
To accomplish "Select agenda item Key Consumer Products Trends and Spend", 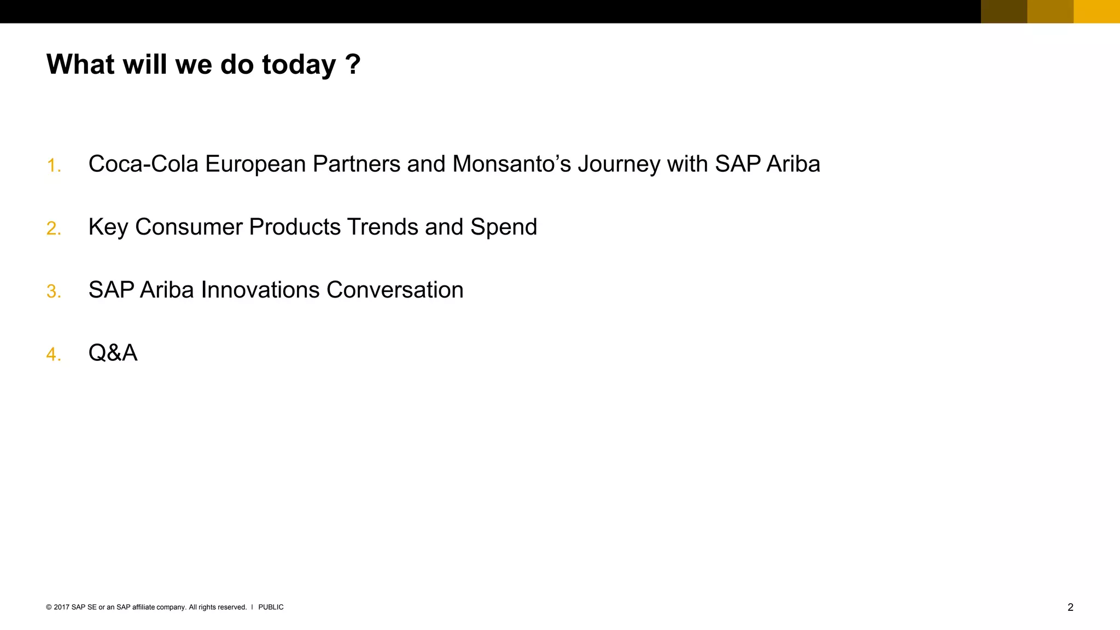I will click(313, 227).
